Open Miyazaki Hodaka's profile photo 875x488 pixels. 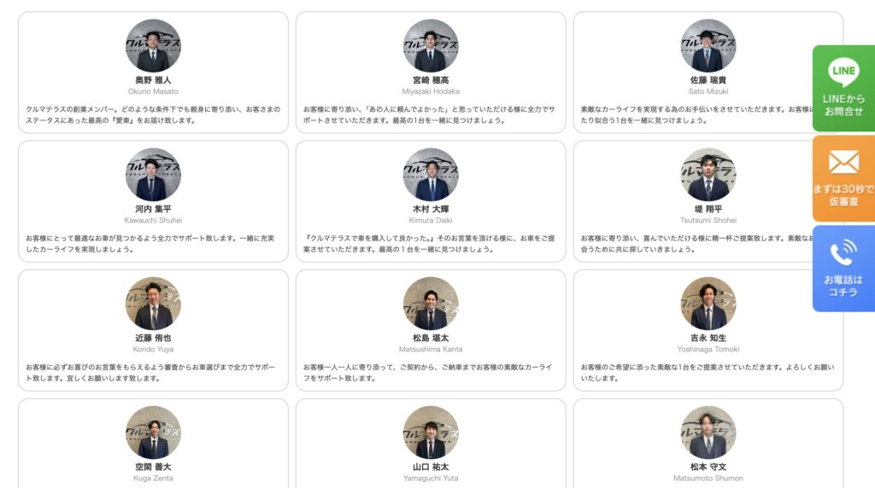tap(431, 46)
